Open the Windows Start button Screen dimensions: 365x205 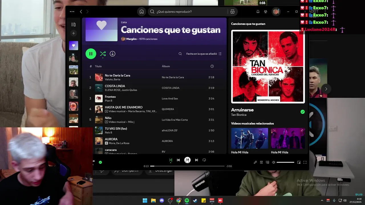(145, 200)
